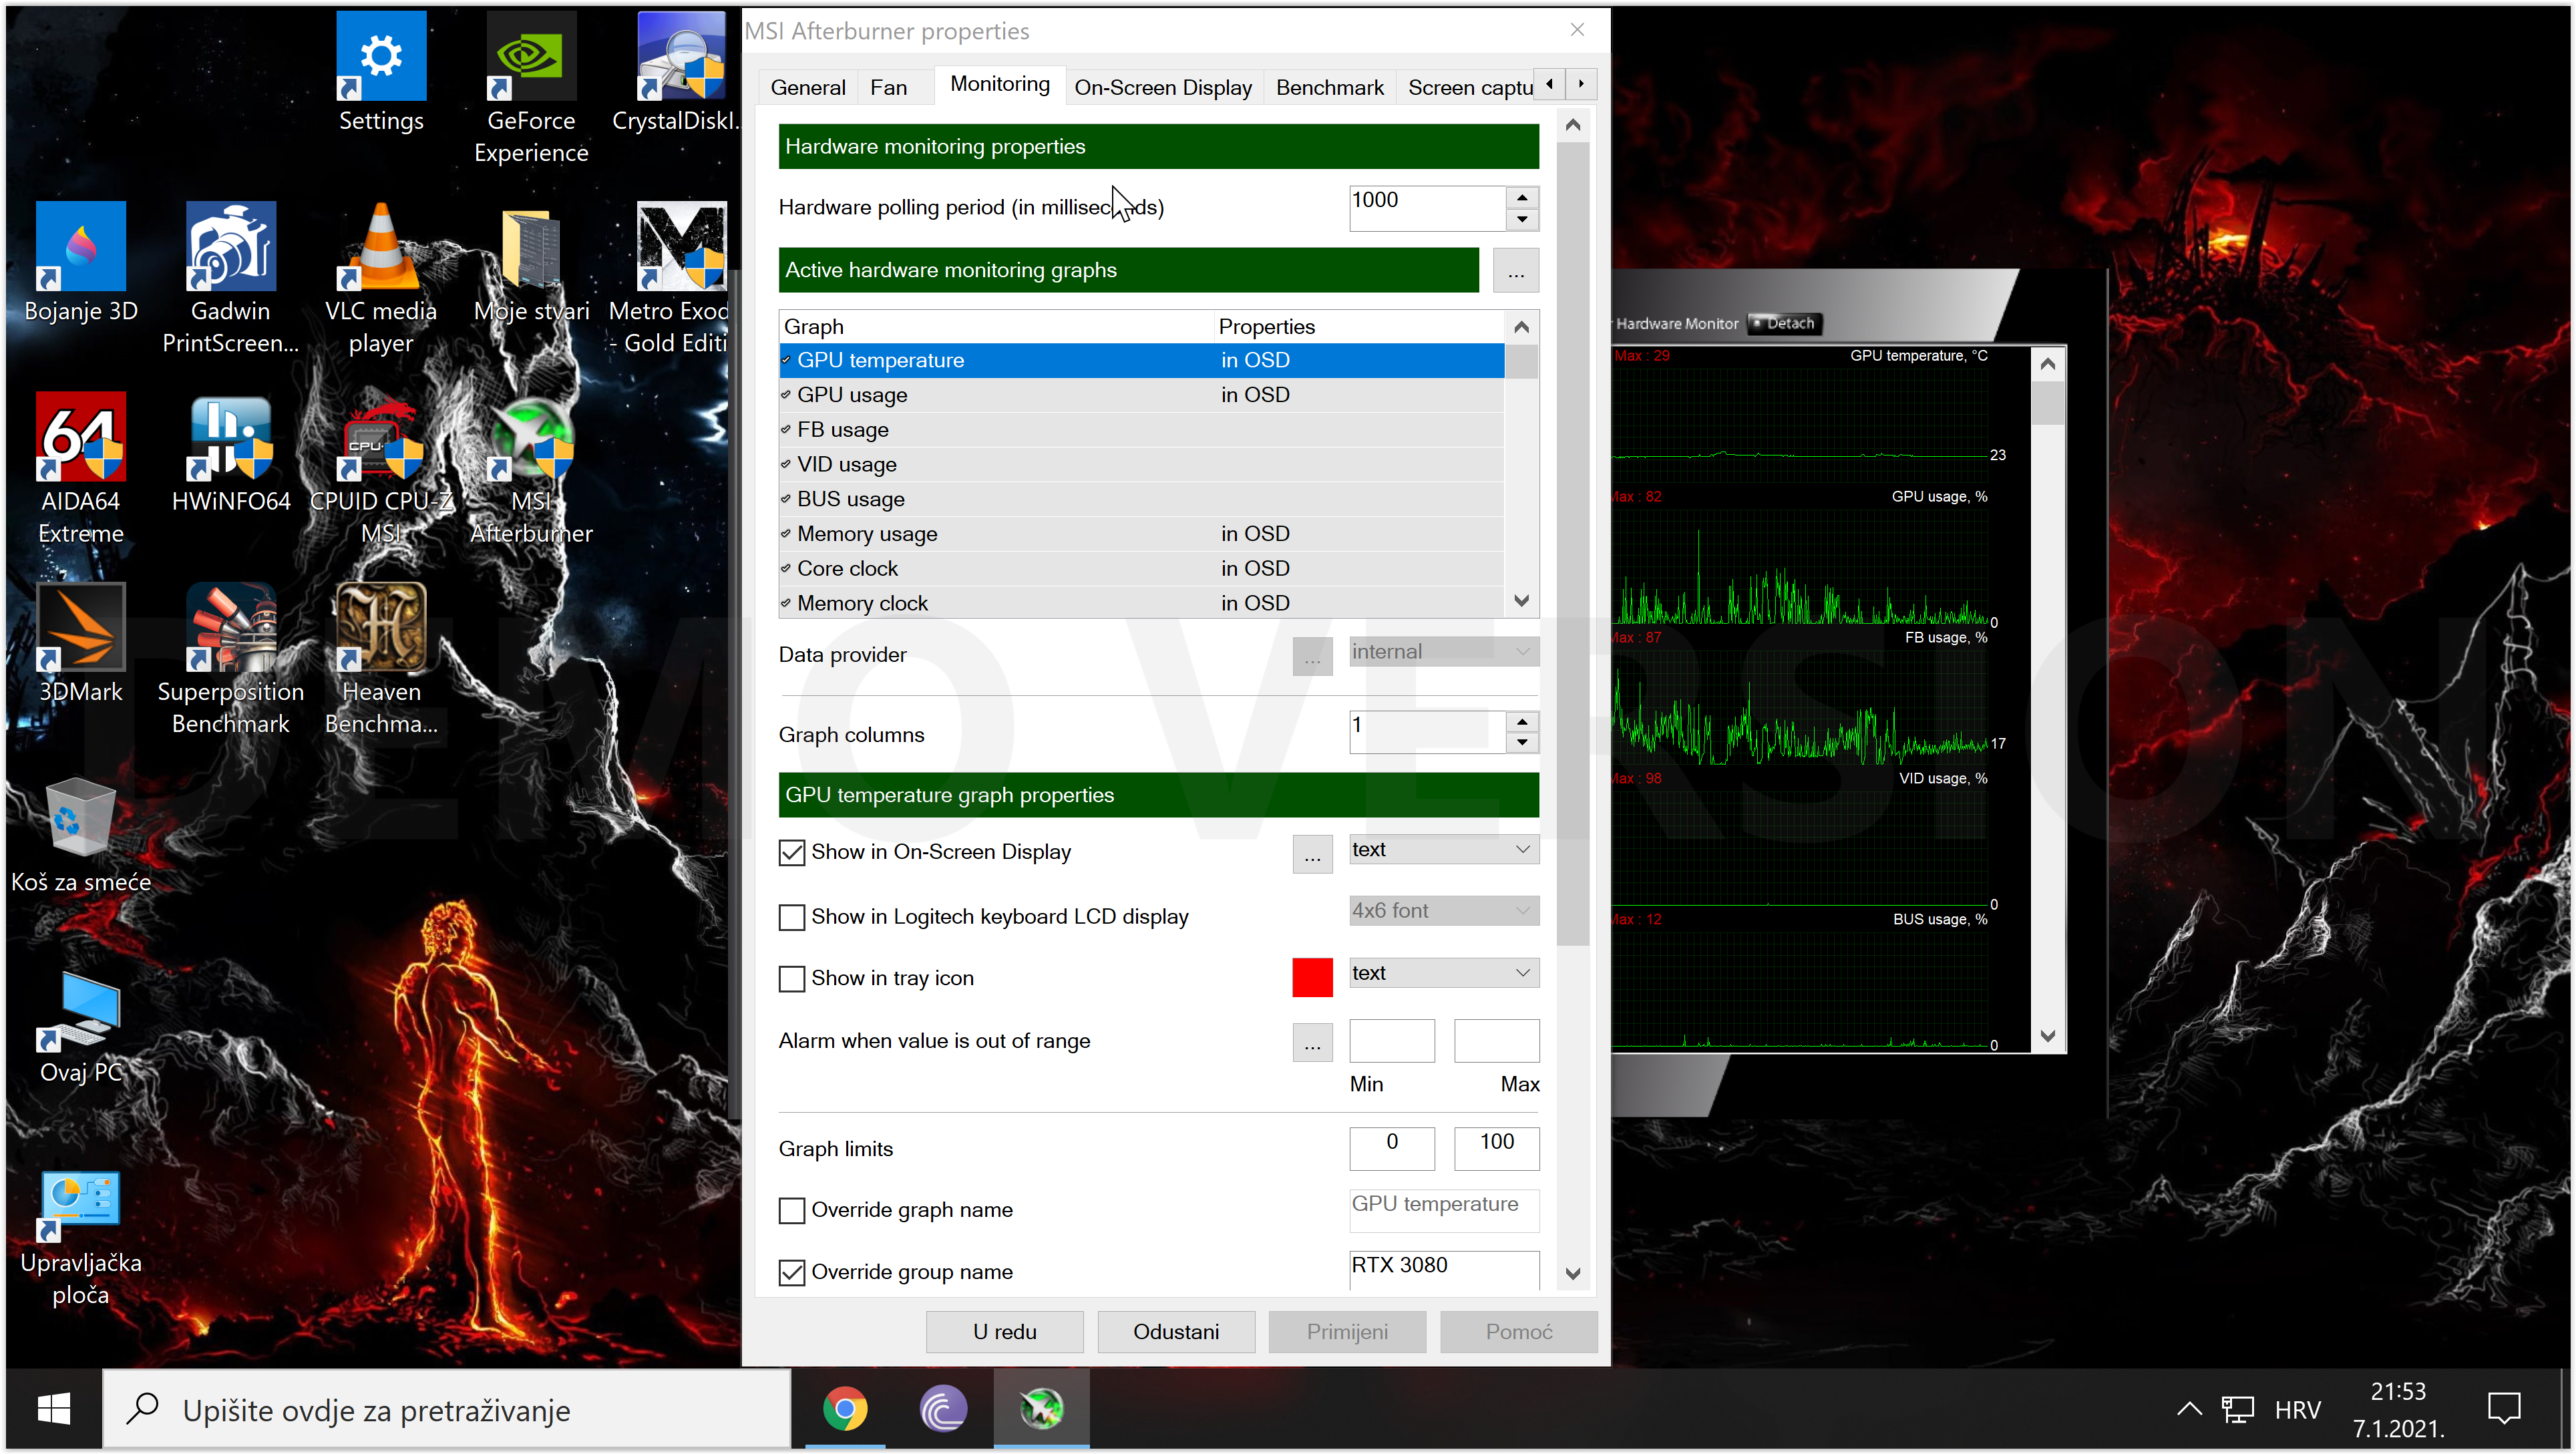Toggle the GPU usage graph checkmark
Image resolution: width=2576 pixels, height=1454 pixels.
pyautogui.click(x=786, y=395)
